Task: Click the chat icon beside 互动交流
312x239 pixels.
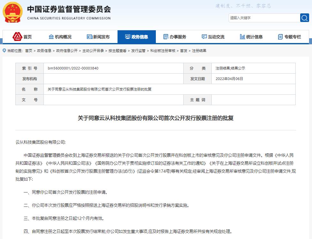Action: (x=204, y=37)
